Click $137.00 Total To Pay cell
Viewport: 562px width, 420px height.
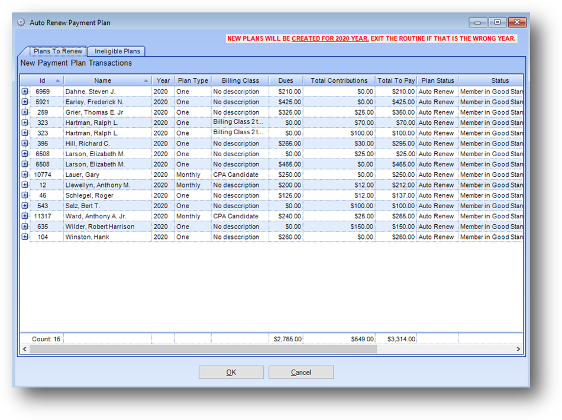coord(396,195)
